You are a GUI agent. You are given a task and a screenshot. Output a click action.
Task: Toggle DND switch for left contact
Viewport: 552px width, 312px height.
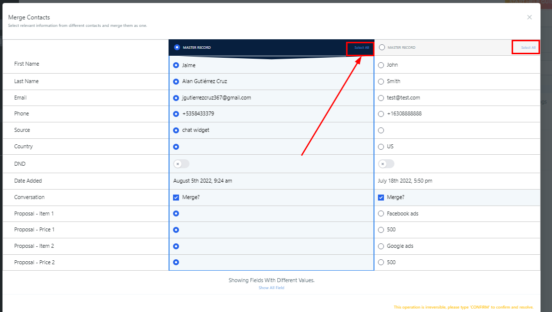click(181, 164)
